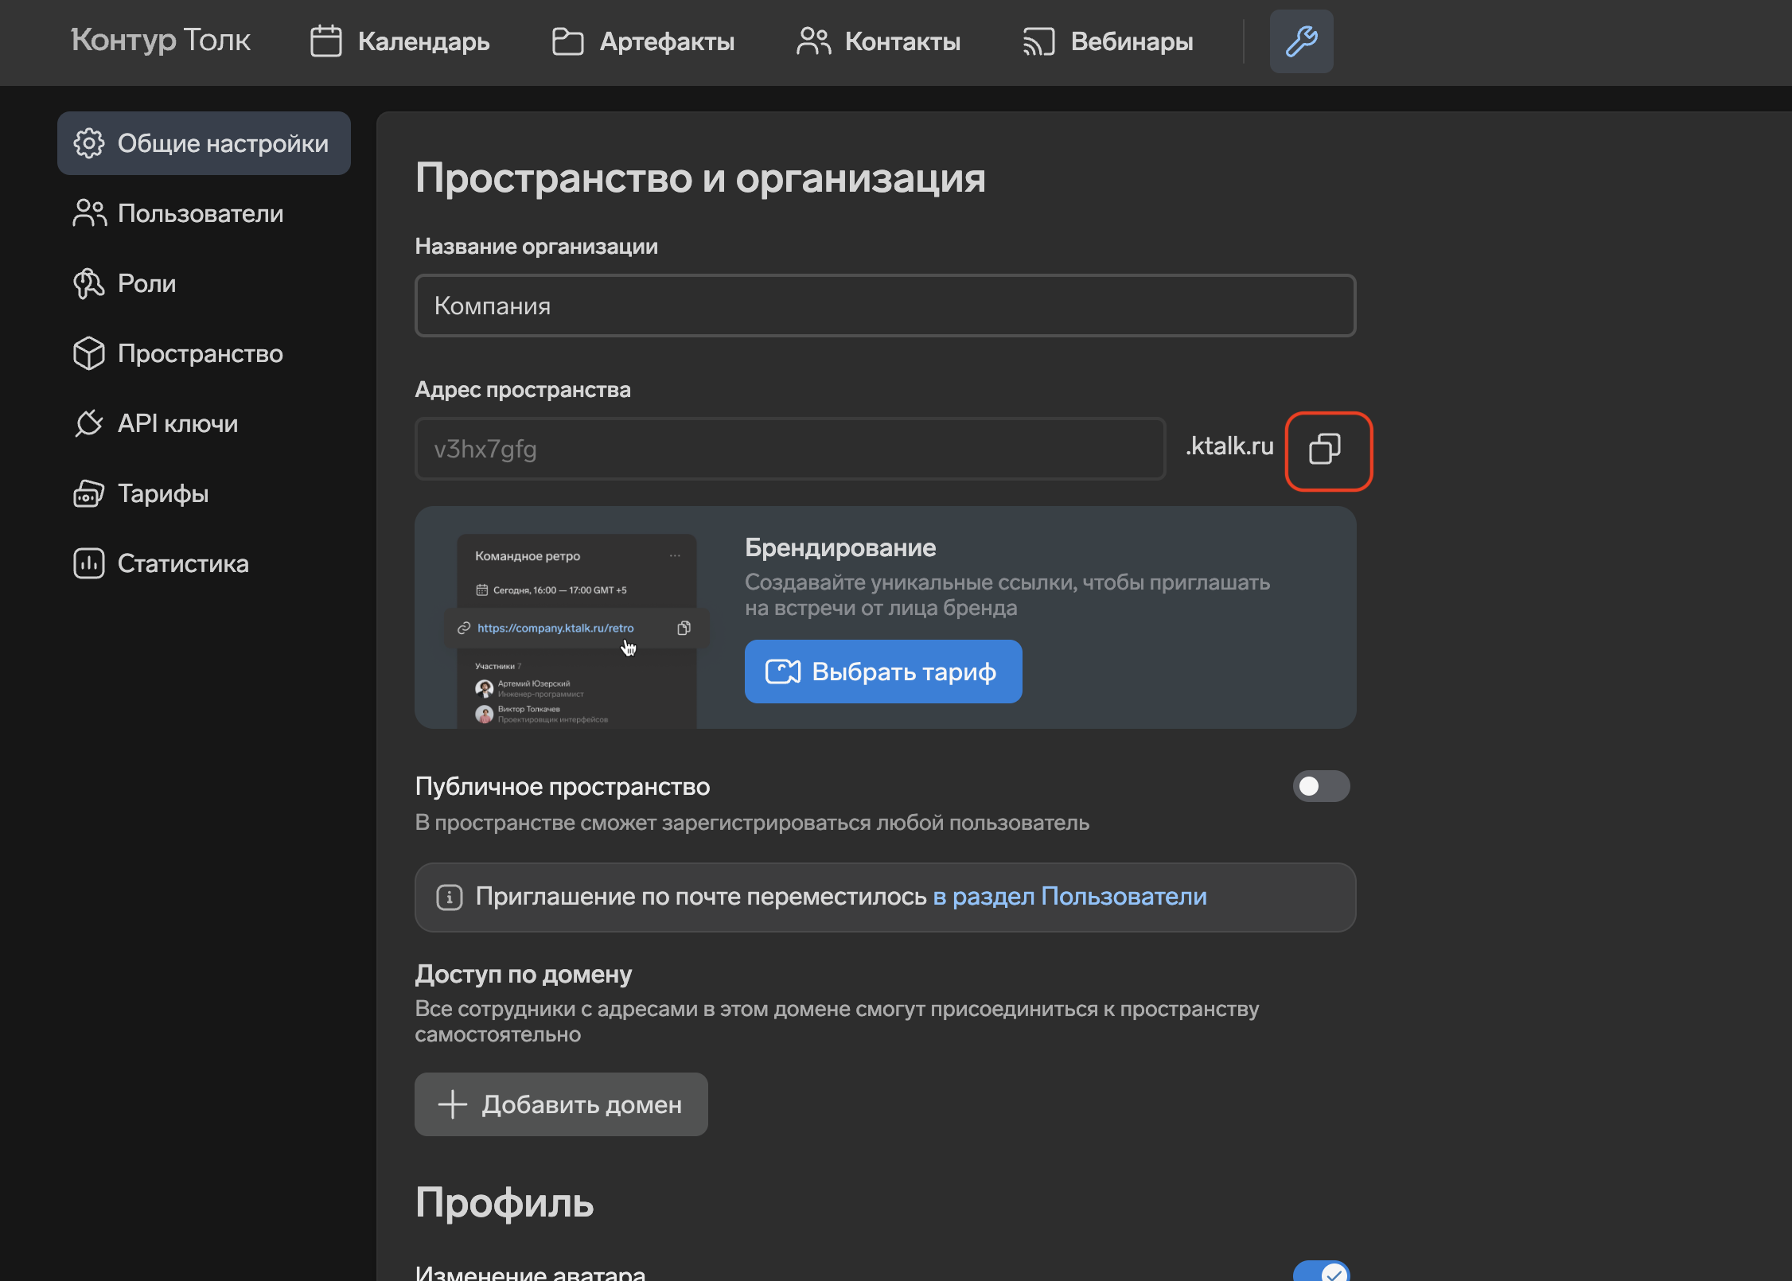Click the 'Брендирование' title text

click(x=840, y=547)
